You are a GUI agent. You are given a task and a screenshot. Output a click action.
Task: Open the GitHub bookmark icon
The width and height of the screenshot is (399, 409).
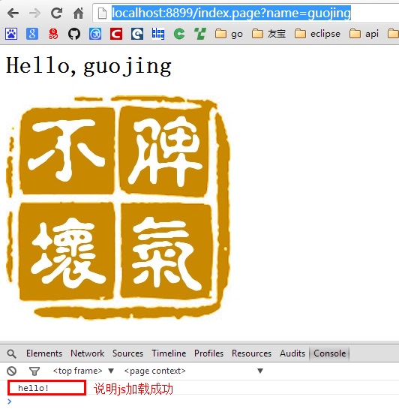[74, 34]
